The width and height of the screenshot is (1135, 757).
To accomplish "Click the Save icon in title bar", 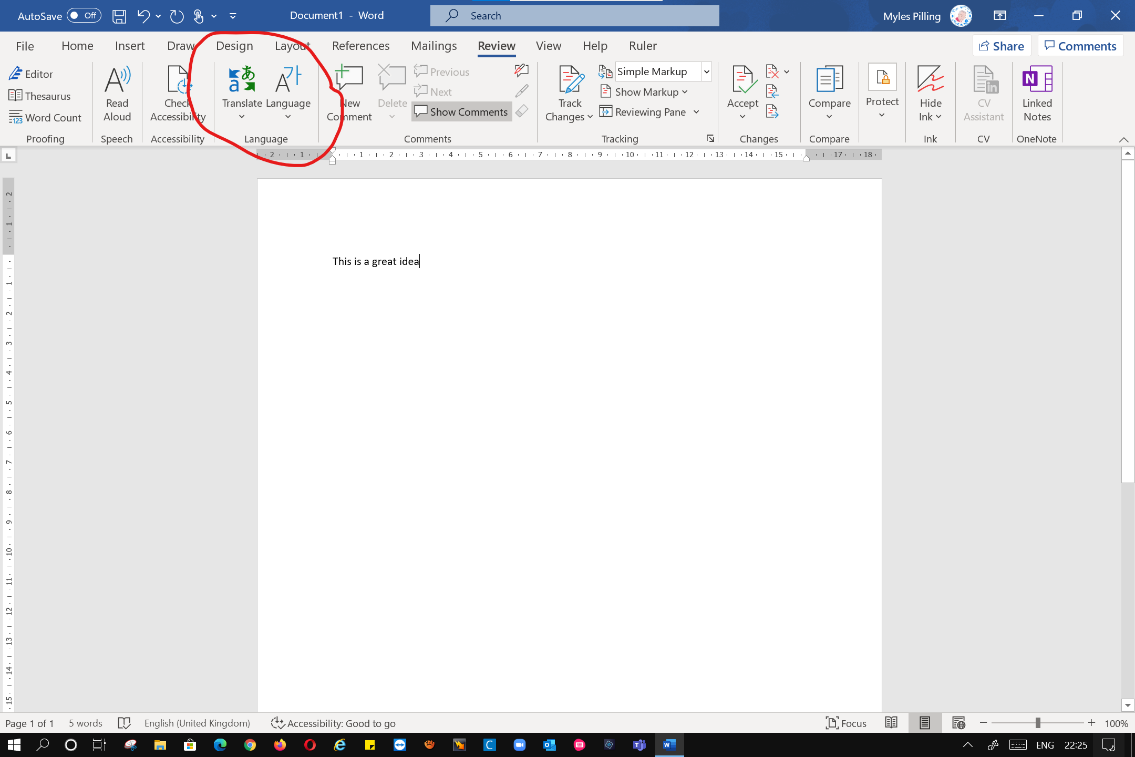I will (119, 16).
